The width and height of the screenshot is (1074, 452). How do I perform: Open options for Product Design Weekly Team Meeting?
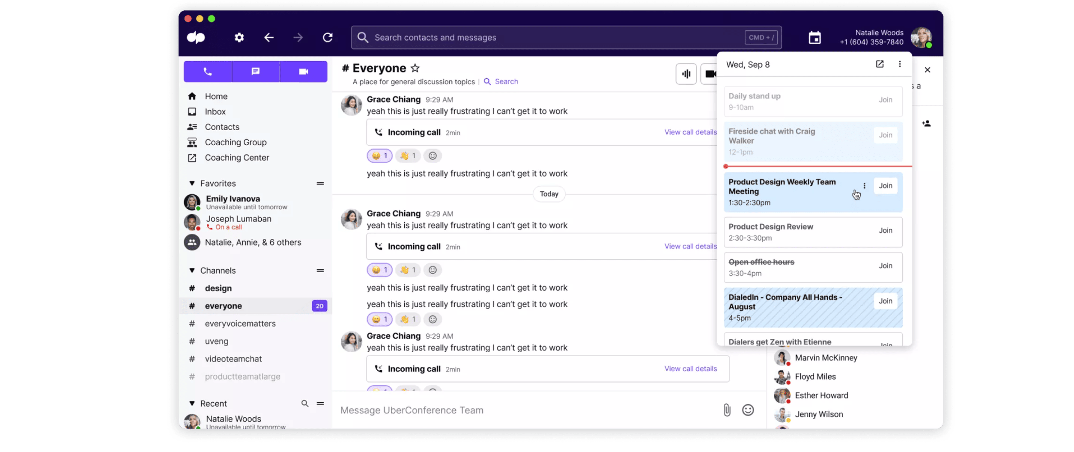coord(864,186)
